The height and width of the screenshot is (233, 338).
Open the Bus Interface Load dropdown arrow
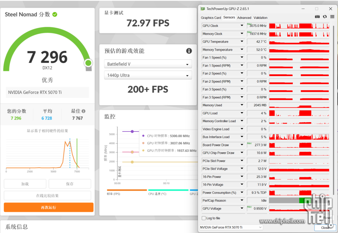[x=242, y=137]
